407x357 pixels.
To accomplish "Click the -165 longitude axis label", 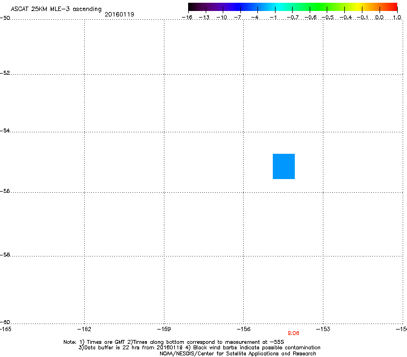I will 5,329.
